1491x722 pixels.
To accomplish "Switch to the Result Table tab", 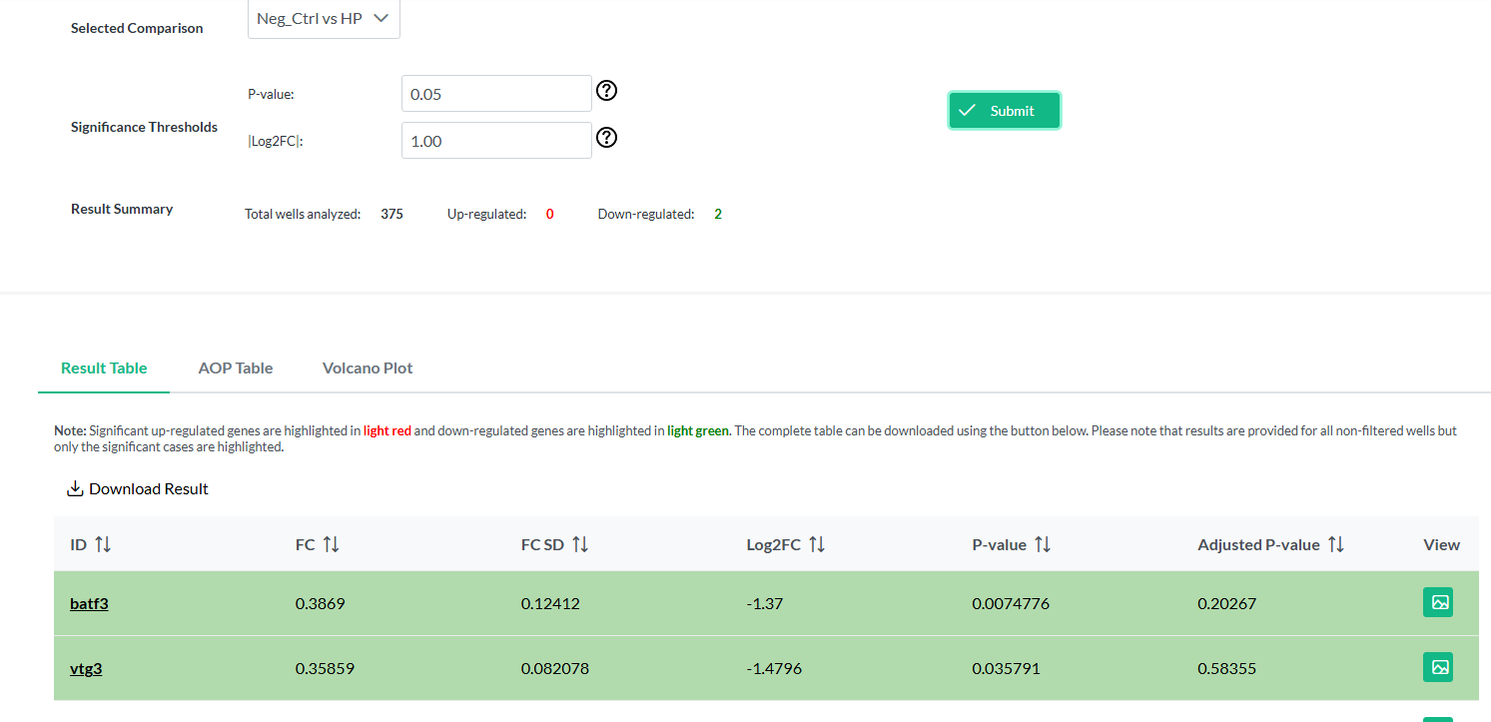I will 104,367.
